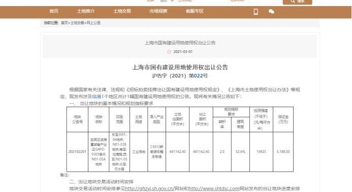Viewport: 352px width, 192px height.
Task: Click 网上公告 in the breadcrumb trail
Action: (93, 23)
